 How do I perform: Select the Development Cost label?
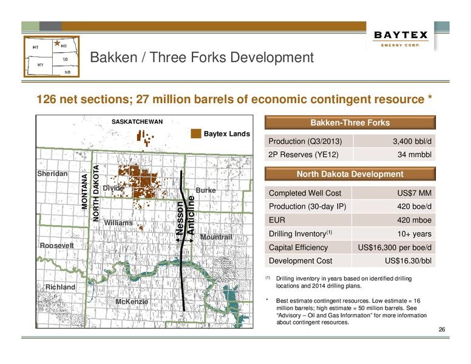pyautogui.click(x=300, y=261)
